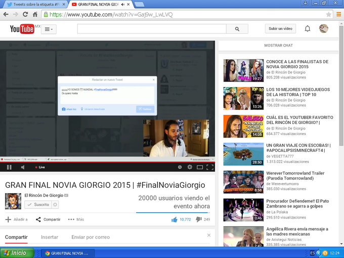
Task: Enter fullscreen in the player
Action: (210, 167)
